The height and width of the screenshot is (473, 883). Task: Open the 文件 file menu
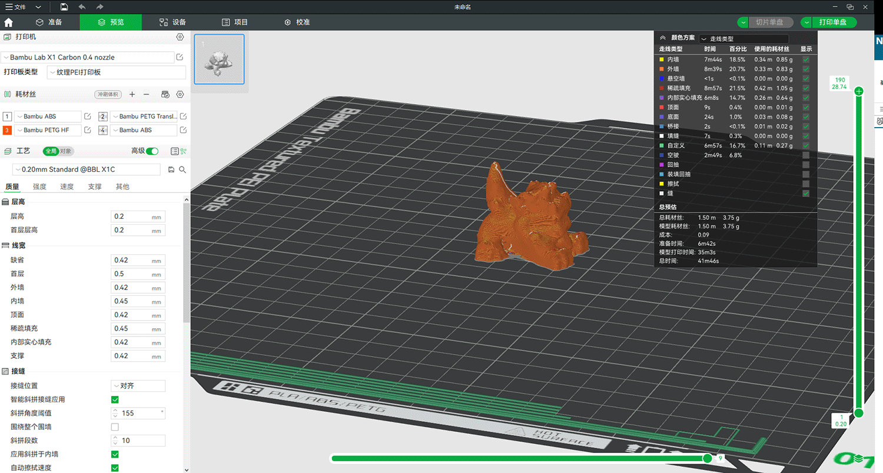(x=16, y=6)
